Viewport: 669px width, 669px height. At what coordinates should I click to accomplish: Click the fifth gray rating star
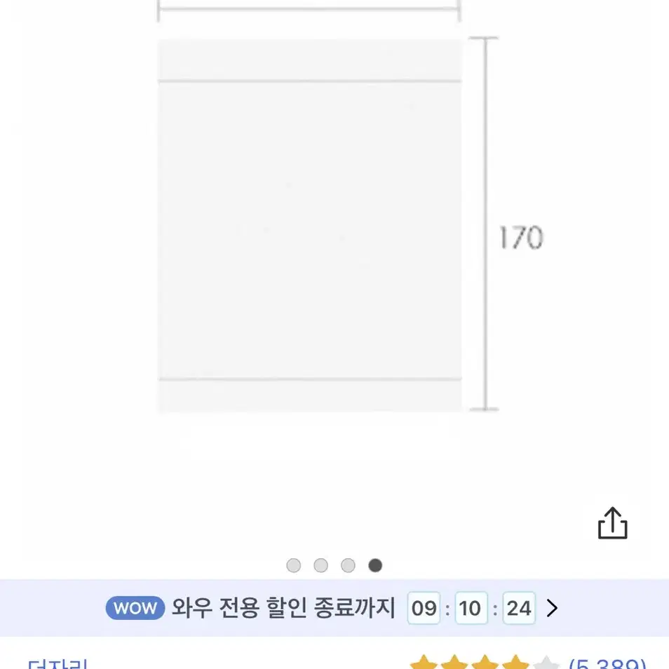tap(546, 662)
